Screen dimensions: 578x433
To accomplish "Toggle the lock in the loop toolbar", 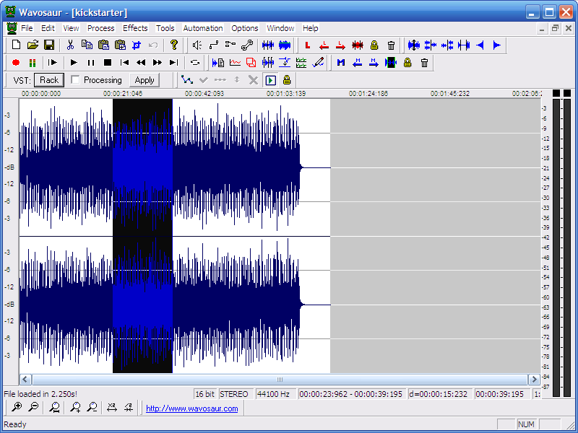I will [374, 45].
